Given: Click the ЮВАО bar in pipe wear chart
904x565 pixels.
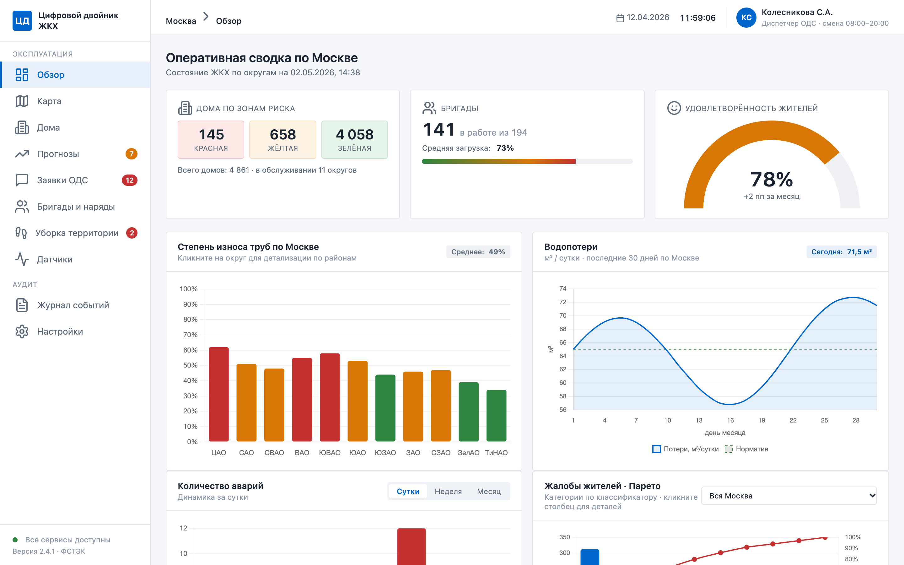Looking at the screenshot, I should (330, 397).
